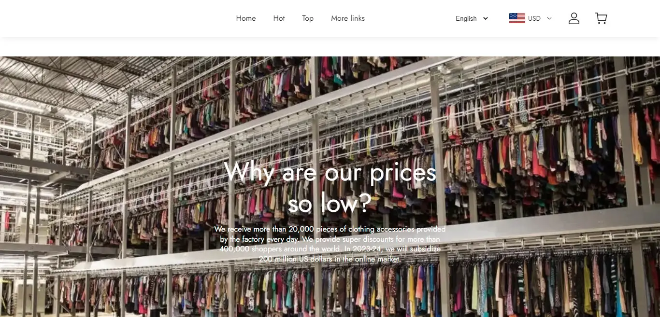Click the "2023-24" text in the banner
This screenshot has width=660, height=317.
pyautogui.click(x=366, y=249)
